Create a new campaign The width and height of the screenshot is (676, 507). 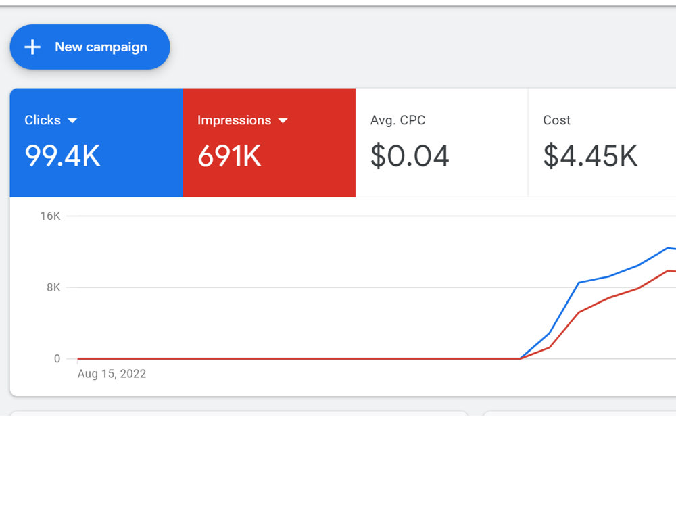coord(90,47)
